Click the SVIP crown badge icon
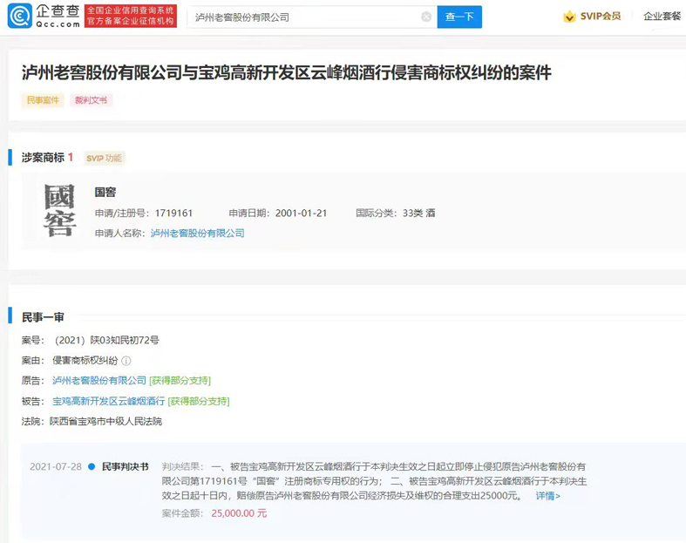Screen dimensions: 686x543 click(x=569, y=17)
